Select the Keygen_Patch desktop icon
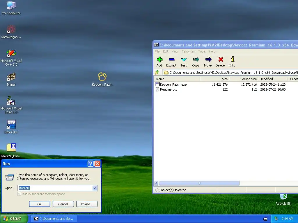The width and height of the screenshot is (298, 223). click(102, 79)
